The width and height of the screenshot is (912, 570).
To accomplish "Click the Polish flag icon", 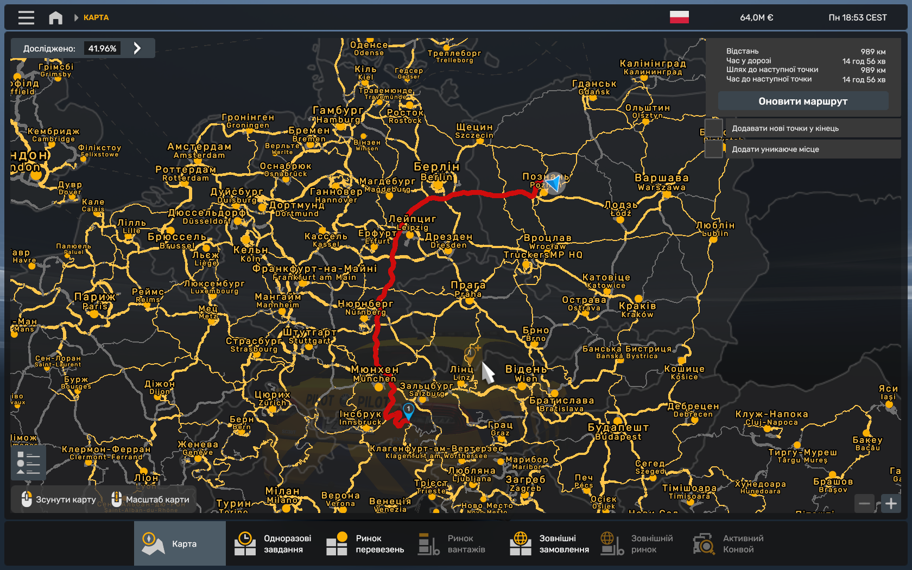I will [679, 17].
